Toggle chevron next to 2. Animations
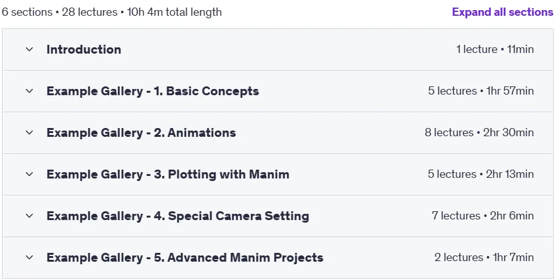 point(30,132)
